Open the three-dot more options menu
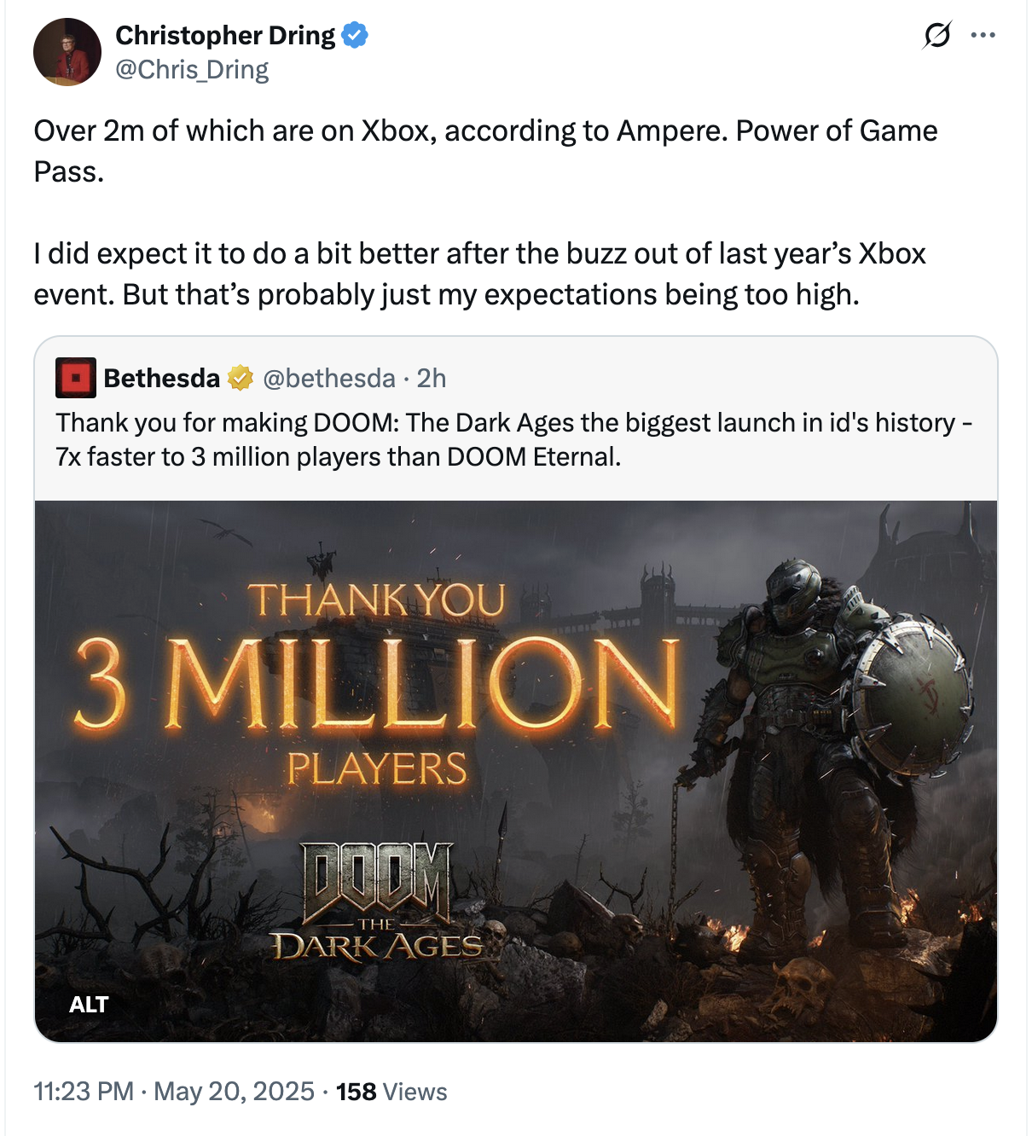This screenshot has width=1032, height=1136. click(983, 36)
